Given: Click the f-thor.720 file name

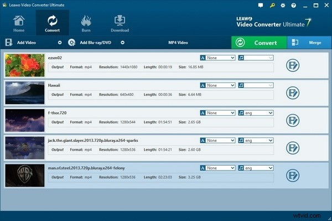Looking at the screenshot, I should tap(57, 113).
